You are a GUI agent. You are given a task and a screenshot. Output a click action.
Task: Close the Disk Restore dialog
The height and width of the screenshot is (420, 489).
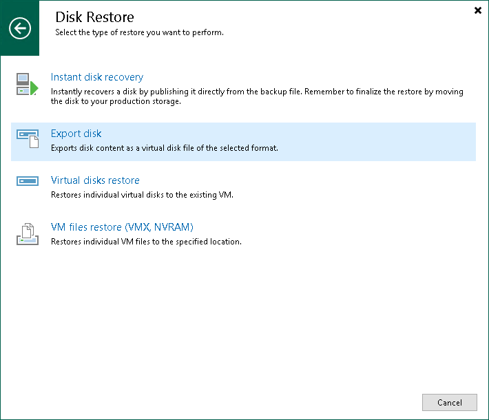point(478,10)
